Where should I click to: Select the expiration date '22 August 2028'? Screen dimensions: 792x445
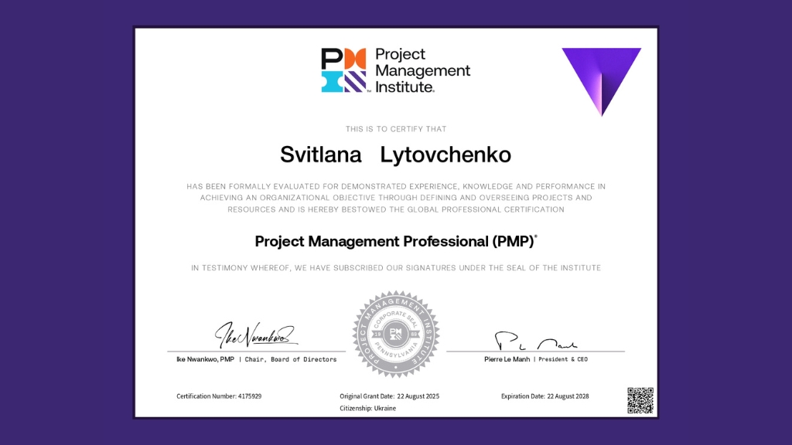tap(568, 396)
